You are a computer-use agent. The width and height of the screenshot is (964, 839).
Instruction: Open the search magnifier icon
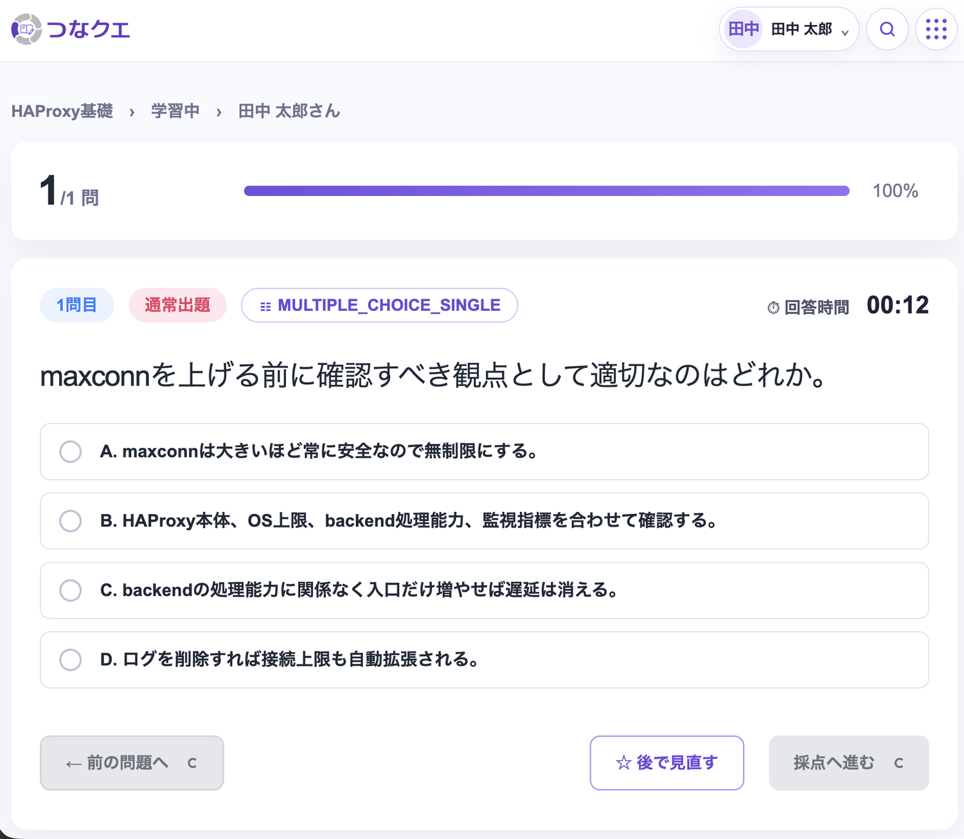[887, 29]
